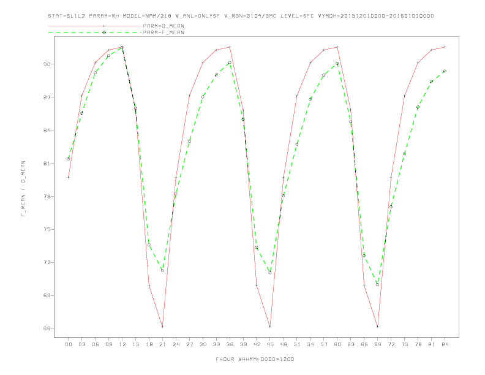
Task: Select the red O_MEAN plus marker at hour 00
Action: click(69, 177)
